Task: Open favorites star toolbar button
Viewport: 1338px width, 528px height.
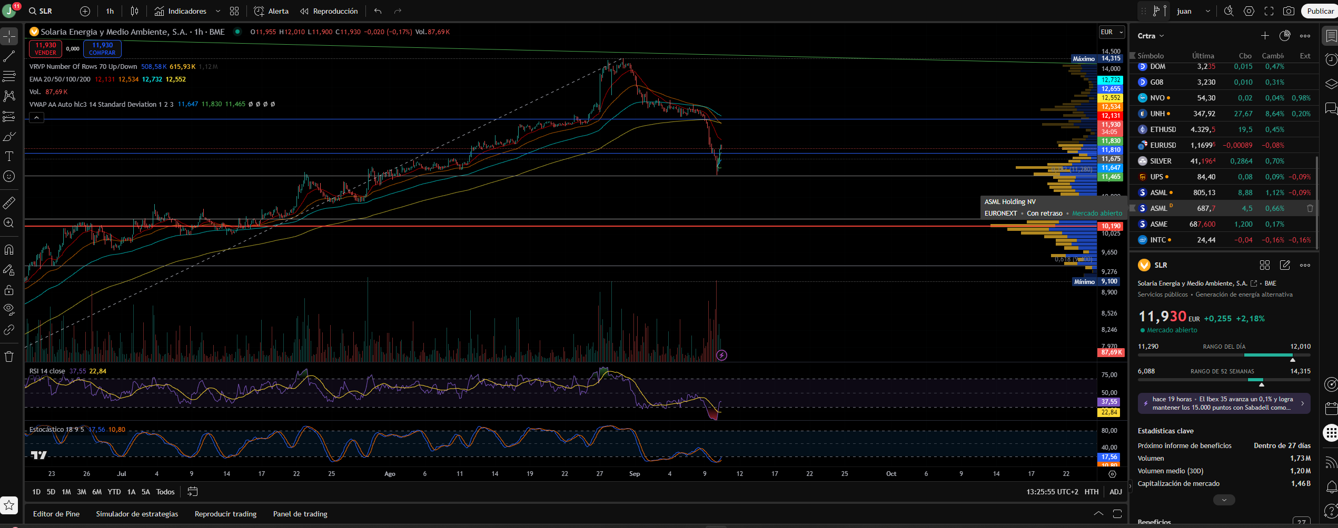Action: pos(9,505)
